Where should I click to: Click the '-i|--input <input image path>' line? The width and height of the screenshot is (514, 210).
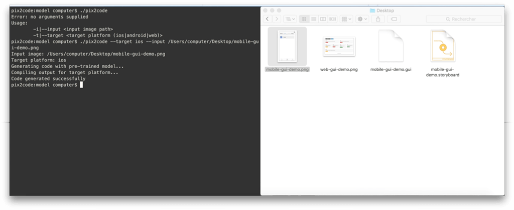click(73, 29)
